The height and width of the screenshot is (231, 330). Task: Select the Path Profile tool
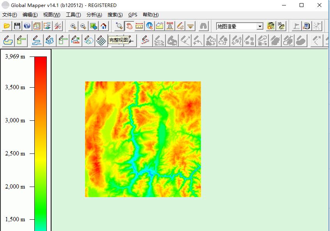(x=160, y=26)
